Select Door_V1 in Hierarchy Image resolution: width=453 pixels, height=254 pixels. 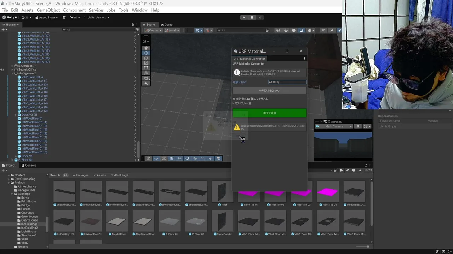pyautogui.click(x=27, y=156)
